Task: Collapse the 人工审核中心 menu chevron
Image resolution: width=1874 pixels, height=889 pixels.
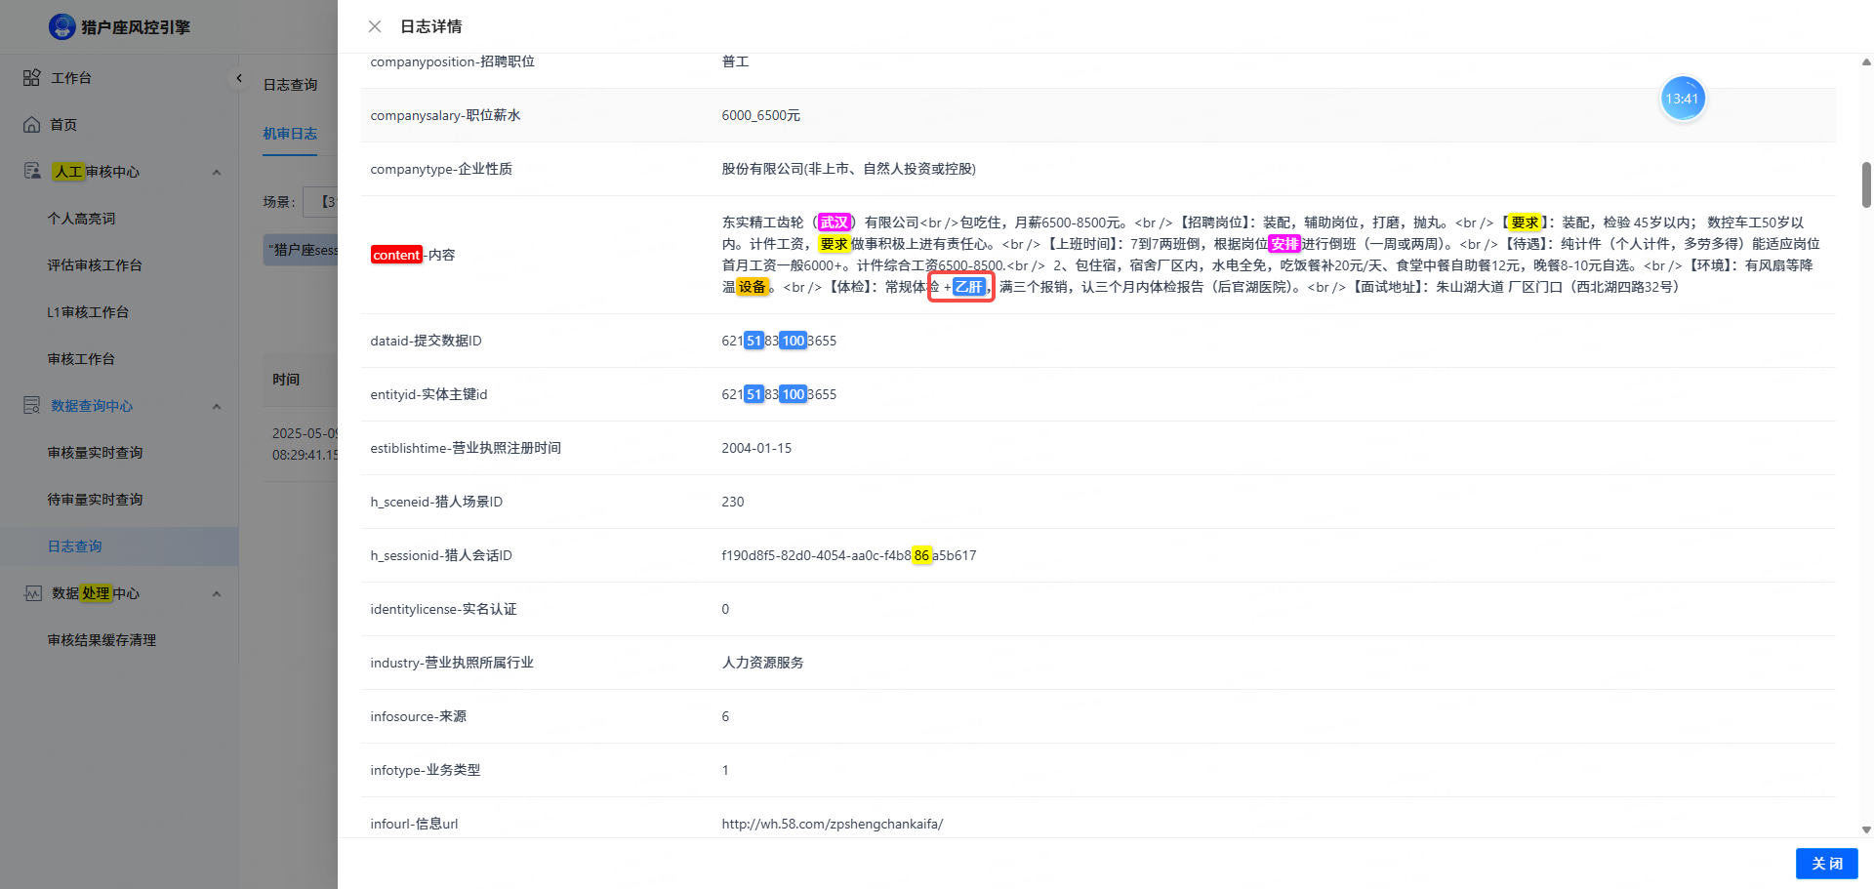Action: [x=217, y=172]
